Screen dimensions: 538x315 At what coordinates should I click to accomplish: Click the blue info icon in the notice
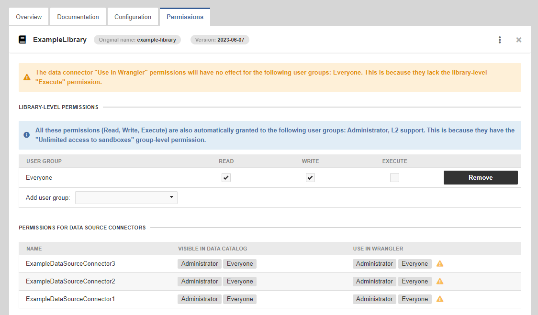pos(27,135)
